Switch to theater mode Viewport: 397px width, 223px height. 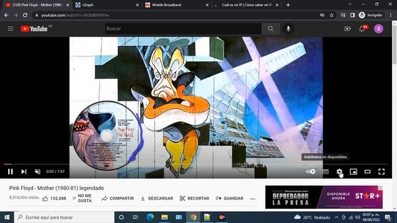[x=367, y=172]
